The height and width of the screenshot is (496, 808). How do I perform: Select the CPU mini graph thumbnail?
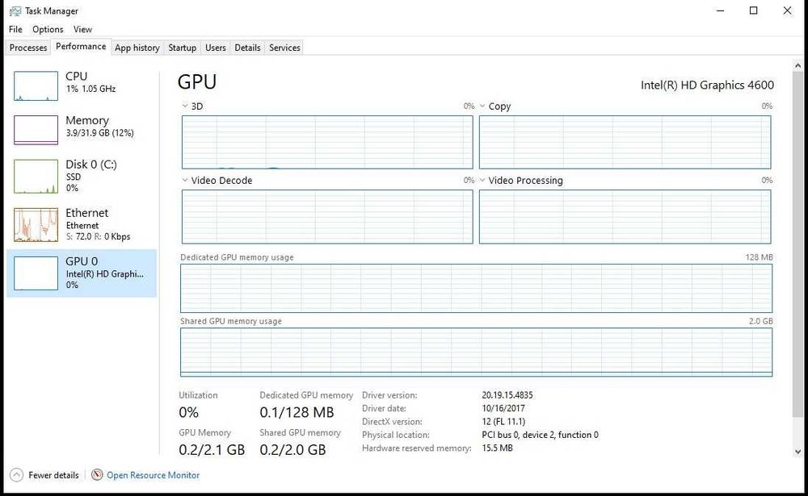tap(36, 85)
